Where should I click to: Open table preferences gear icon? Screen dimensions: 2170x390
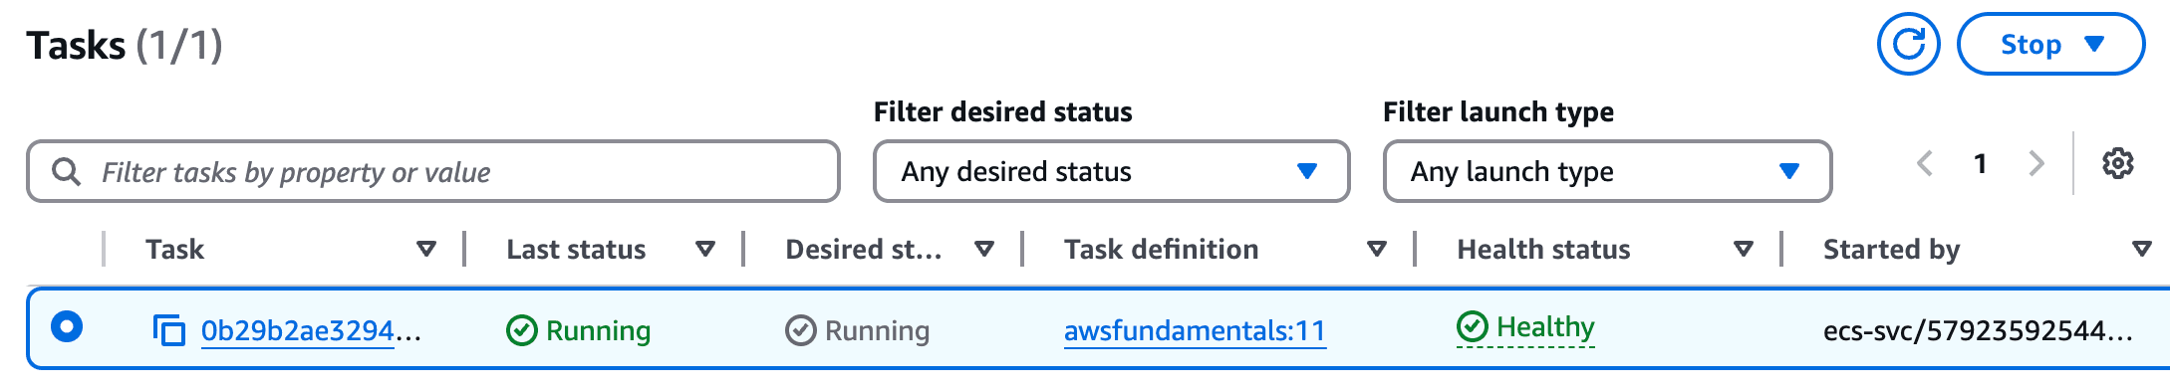2117,163
